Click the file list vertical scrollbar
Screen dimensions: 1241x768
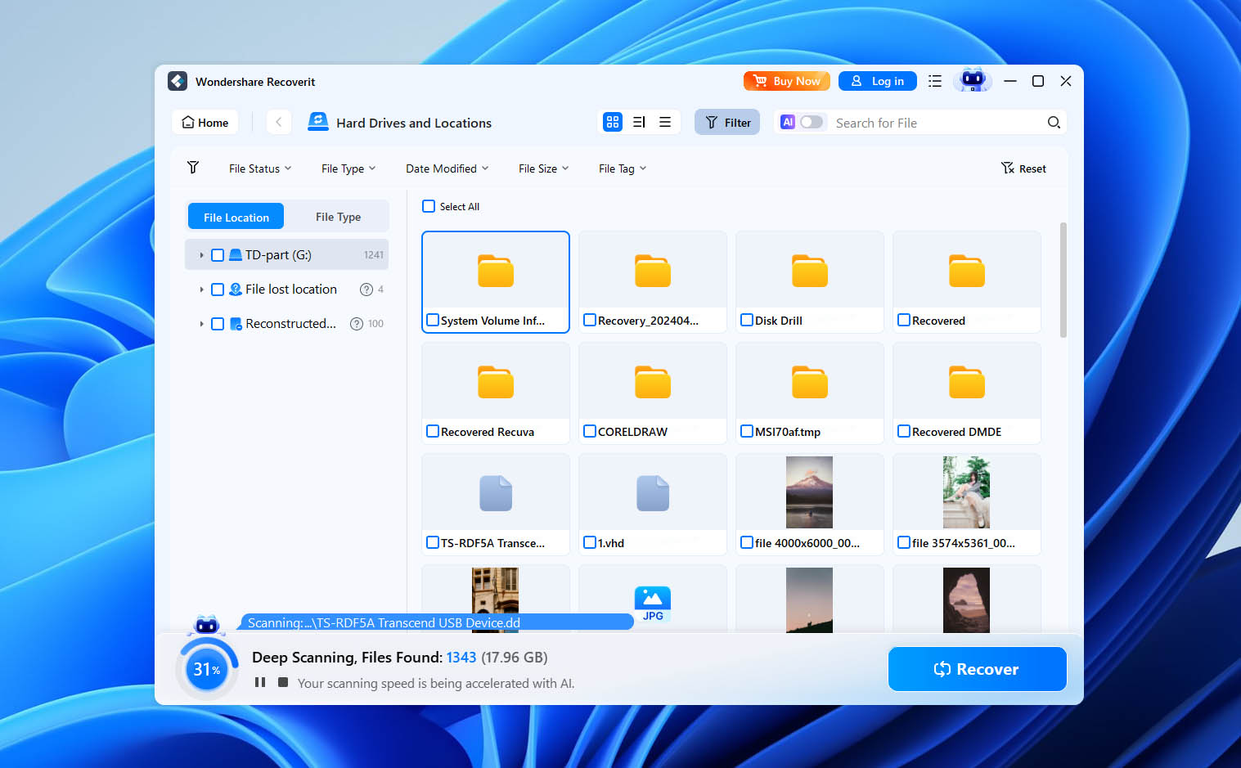tap(1063, 280)
